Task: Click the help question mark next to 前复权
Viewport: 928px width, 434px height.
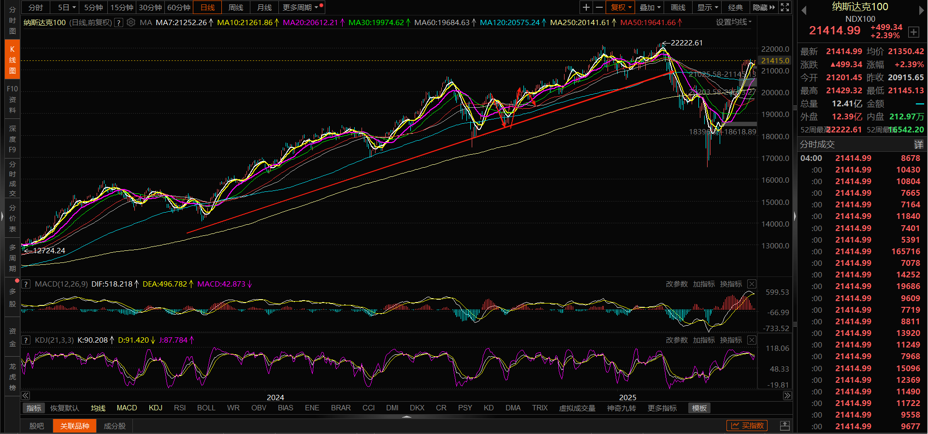Action: tap(118, 23)
